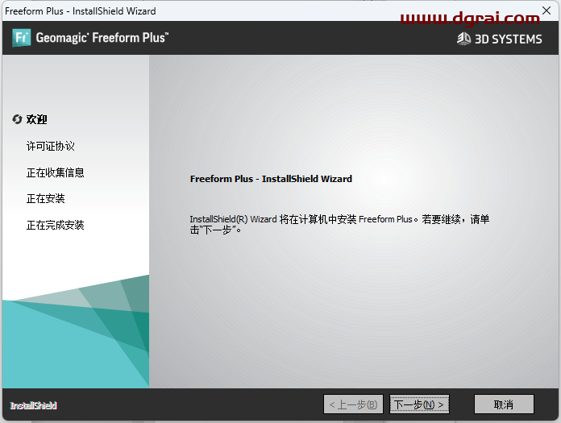
Task: Click the window title bar text
Action: click(x=80, y=11)
